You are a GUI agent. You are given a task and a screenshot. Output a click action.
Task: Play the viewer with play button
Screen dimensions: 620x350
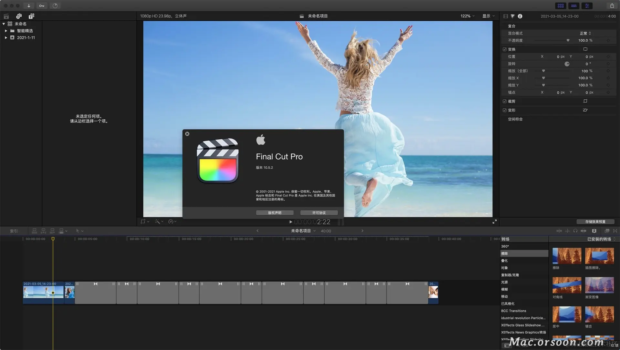(291, 222)
